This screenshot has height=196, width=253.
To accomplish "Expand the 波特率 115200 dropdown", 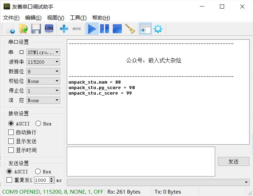I will [43, 62].
